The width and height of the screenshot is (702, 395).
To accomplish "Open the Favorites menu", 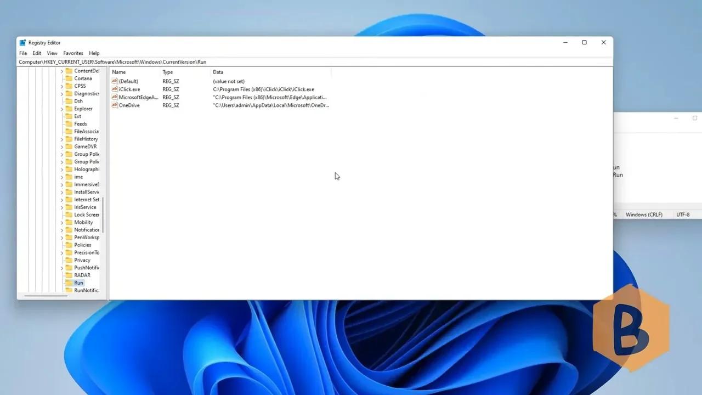I will point(73,53).
